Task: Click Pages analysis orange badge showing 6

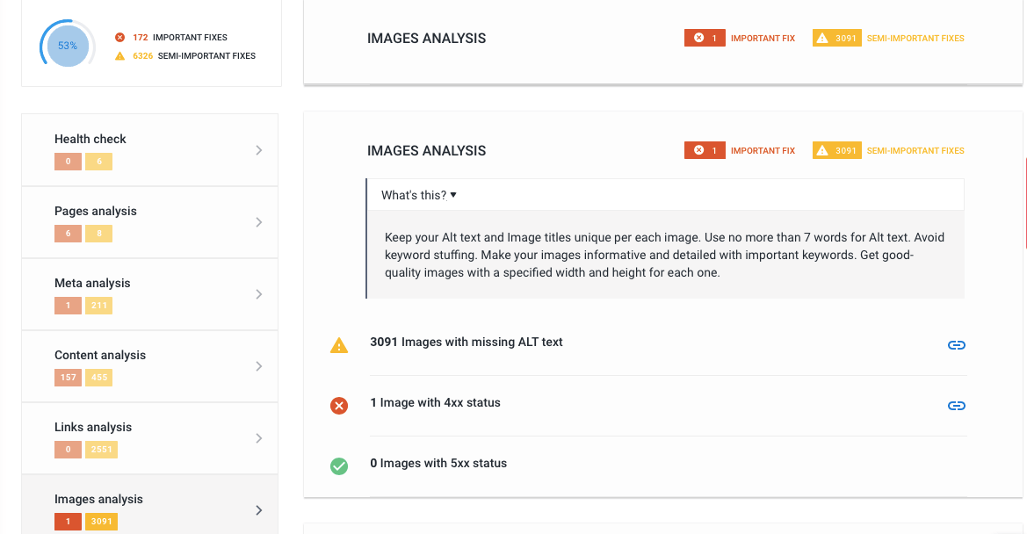Action: click(69, 234)
